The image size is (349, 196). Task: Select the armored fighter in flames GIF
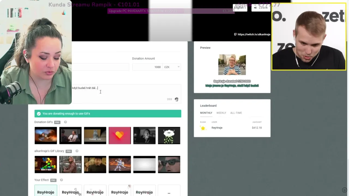[x=120, y=164]
